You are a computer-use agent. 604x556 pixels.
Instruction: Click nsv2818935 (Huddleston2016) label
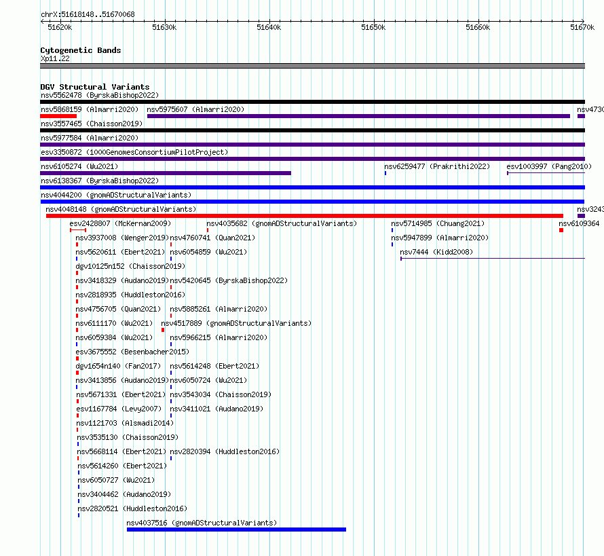tap(130, 295)
